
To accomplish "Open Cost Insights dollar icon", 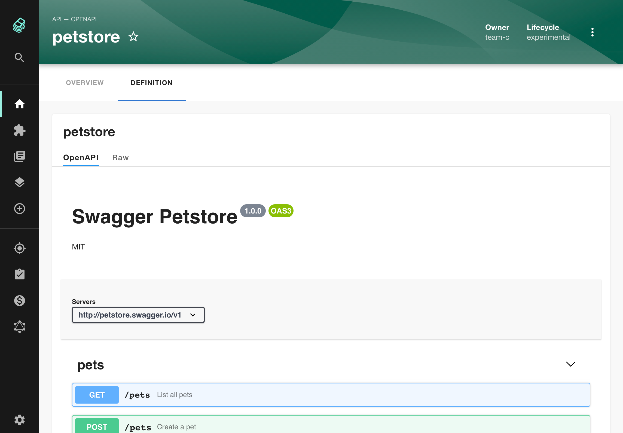I will pos(20,300).
